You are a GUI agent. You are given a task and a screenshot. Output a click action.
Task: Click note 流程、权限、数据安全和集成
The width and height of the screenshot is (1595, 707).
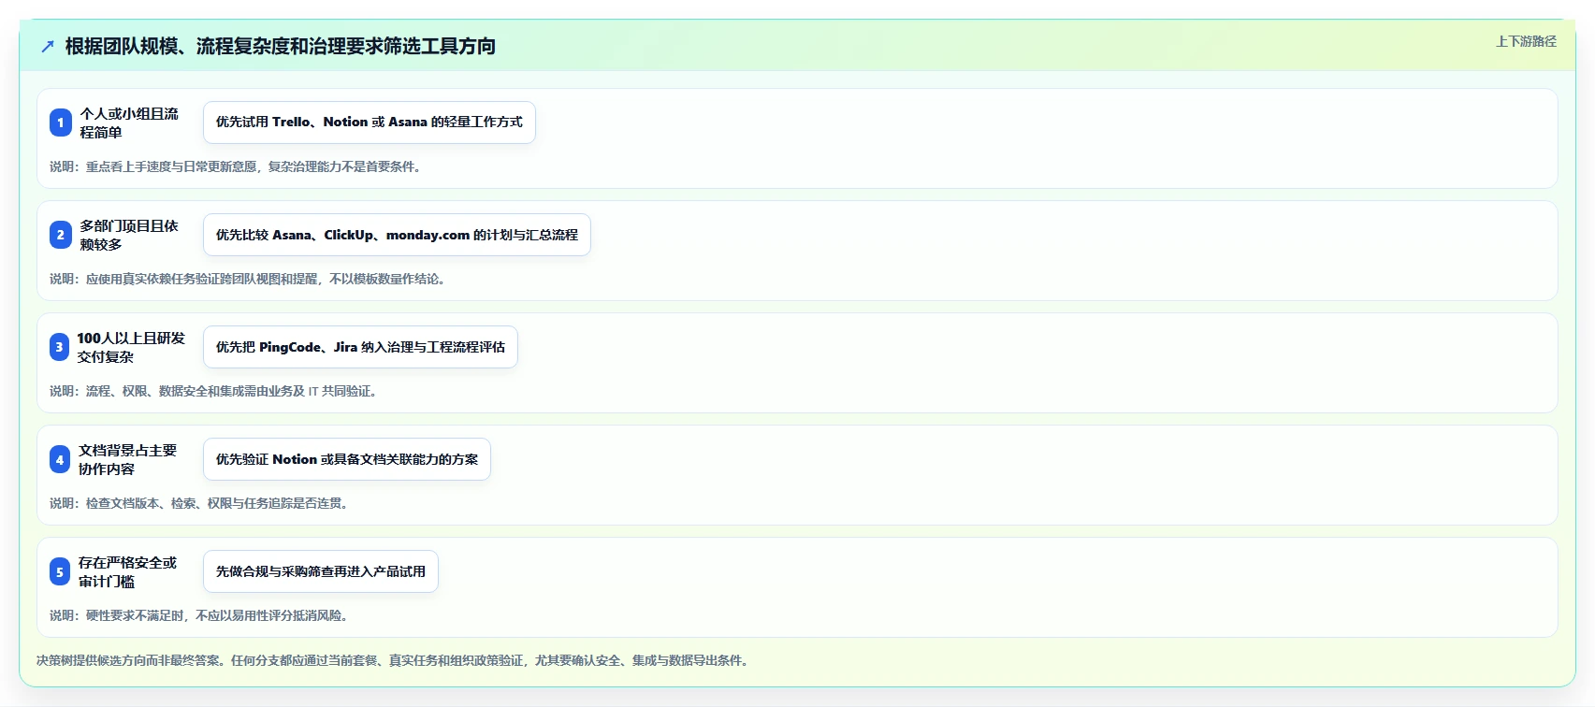pos(214,391)
